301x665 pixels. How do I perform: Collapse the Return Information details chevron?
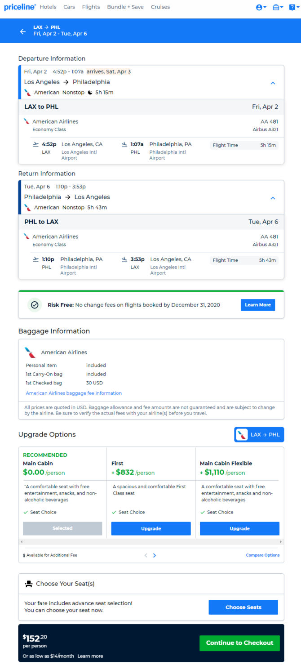pos(273,198)
